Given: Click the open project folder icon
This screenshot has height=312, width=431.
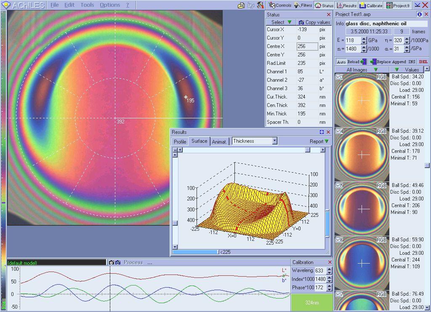Looking at the screenshot, I should (241, 5).
